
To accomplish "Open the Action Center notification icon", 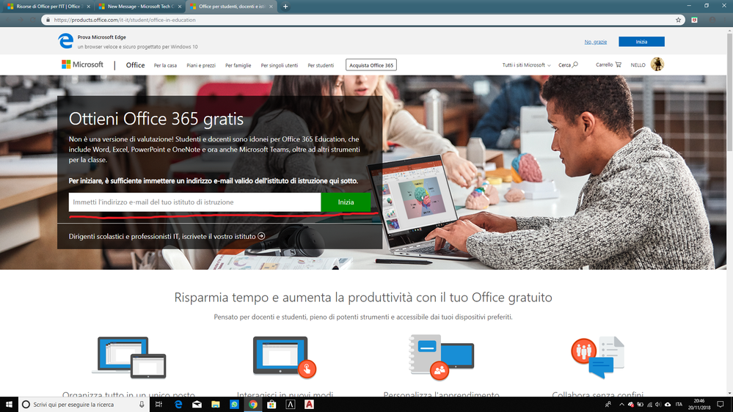I will (x=721, y=405).
